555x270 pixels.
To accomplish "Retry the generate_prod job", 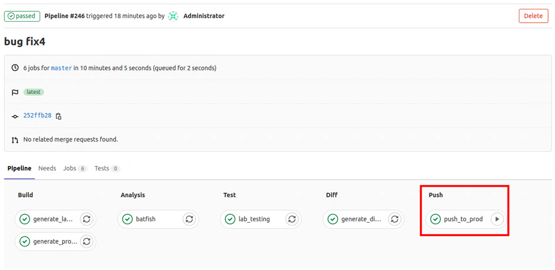I will tap(86, 241).
